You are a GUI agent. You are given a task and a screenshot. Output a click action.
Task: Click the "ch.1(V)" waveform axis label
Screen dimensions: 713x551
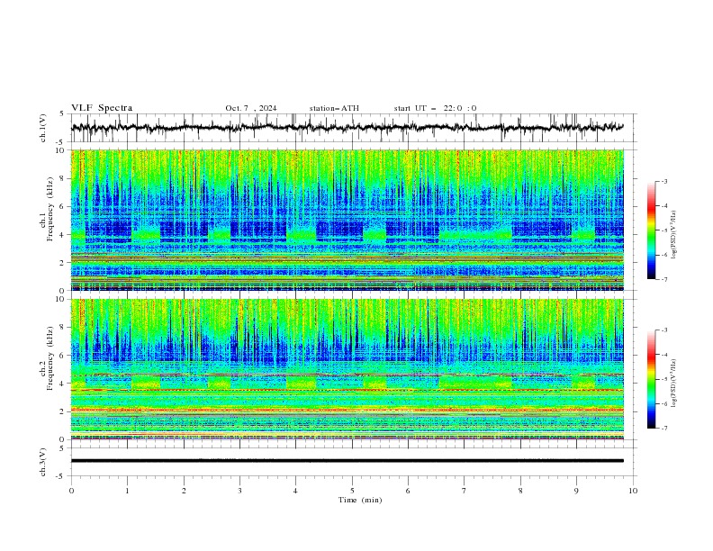tap(43, 128)
